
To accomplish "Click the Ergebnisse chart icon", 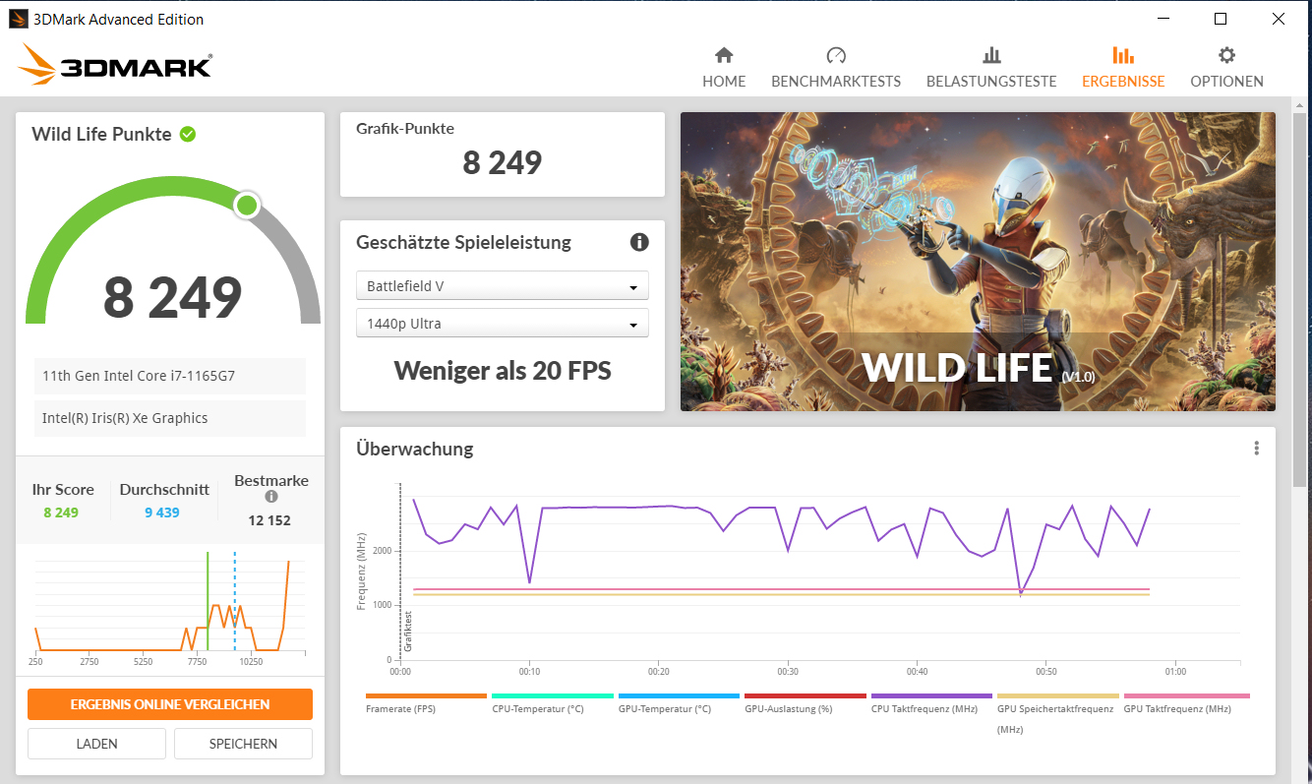I will tap(1123, 55).
